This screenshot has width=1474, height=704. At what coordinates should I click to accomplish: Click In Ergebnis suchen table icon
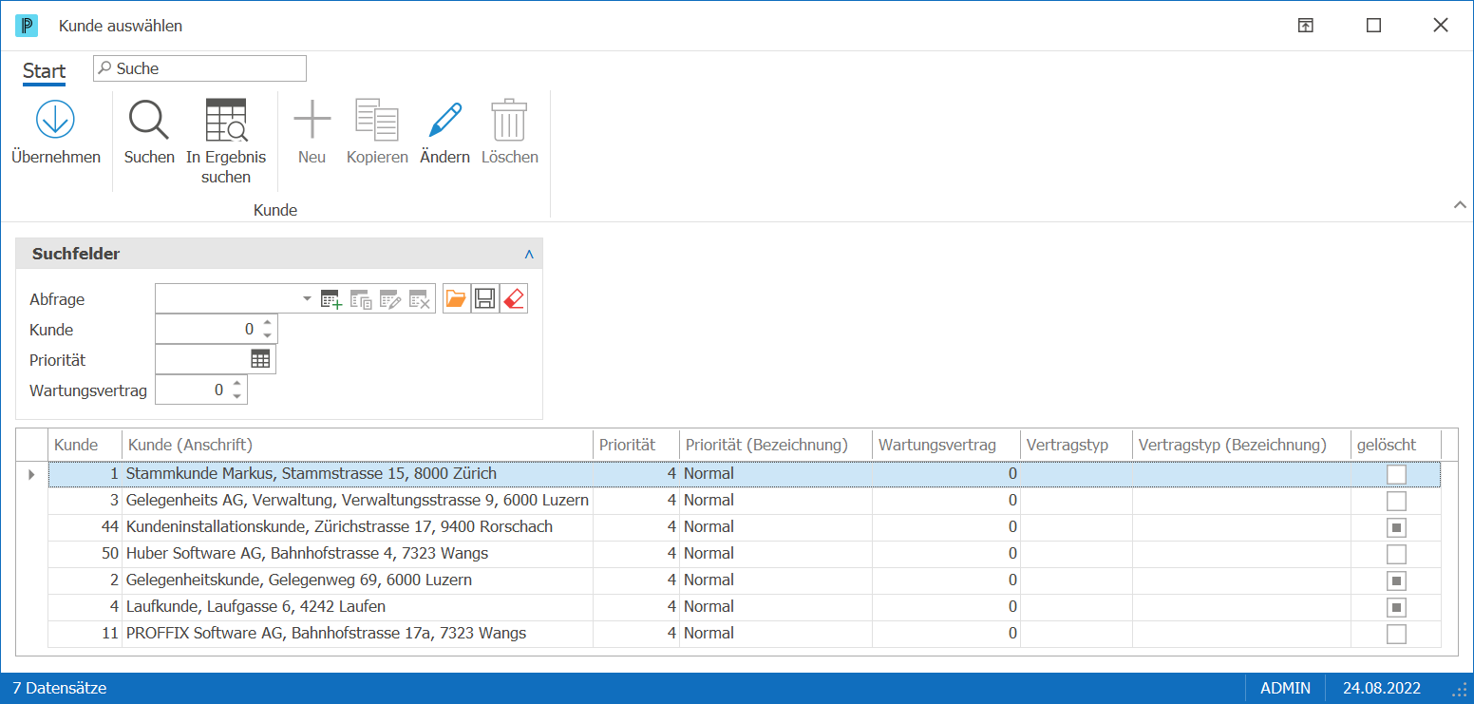[226, 120]
